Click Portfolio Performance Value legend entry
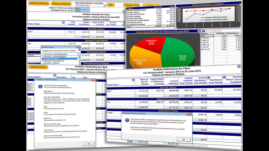Image resolution: width=269 pixels, height=151 pixels. pos(213,18)
